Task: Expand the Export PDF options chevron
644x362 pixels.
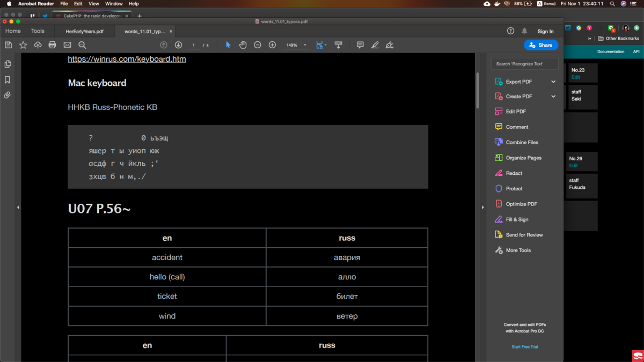Action: (553, 81)
